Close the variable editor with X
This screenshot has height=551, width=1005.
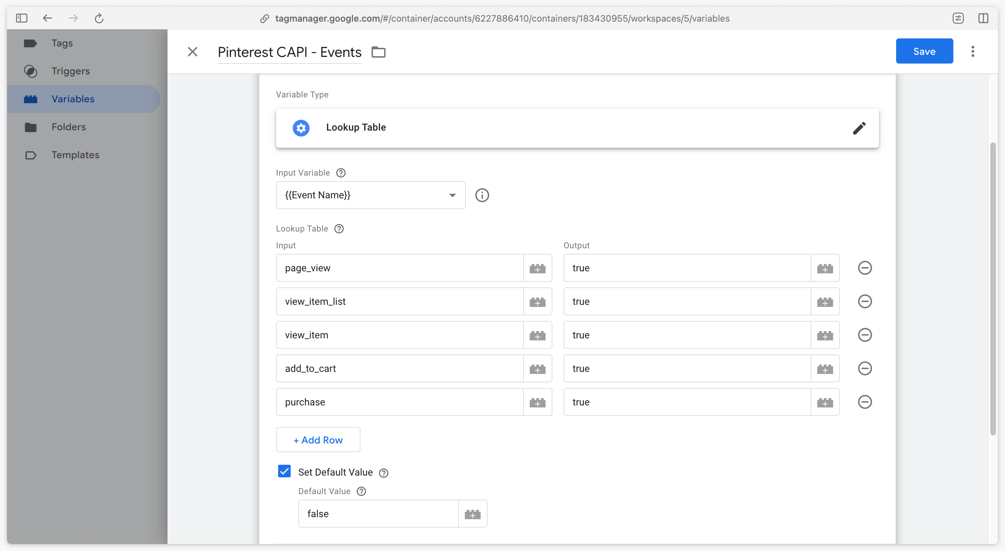(x=193, y=52)
